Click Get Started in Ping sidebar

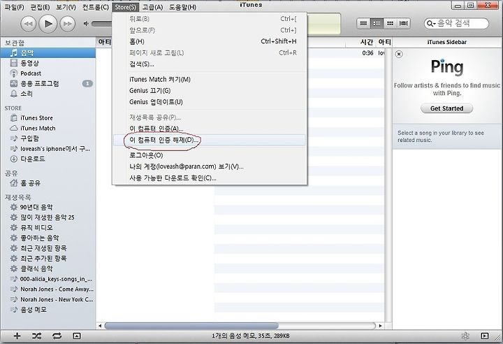coord(446,108)
